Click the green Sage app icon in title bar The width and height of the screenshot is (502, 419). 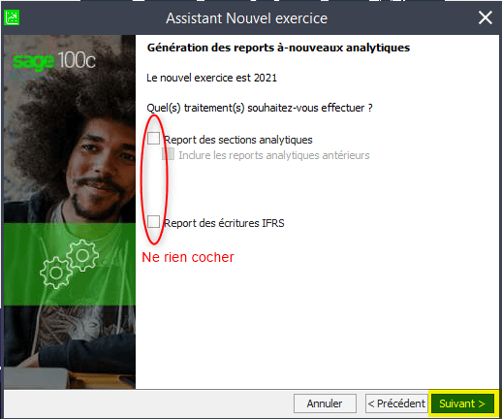(x=12, y=17)
